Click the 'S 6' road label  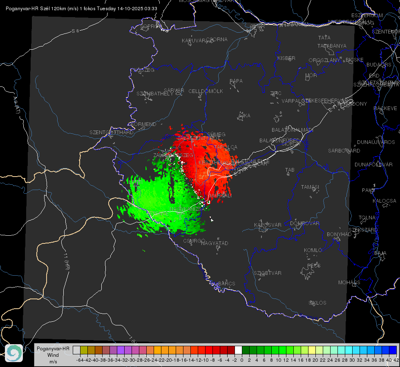pyautogui.click(x=76, y=31)
